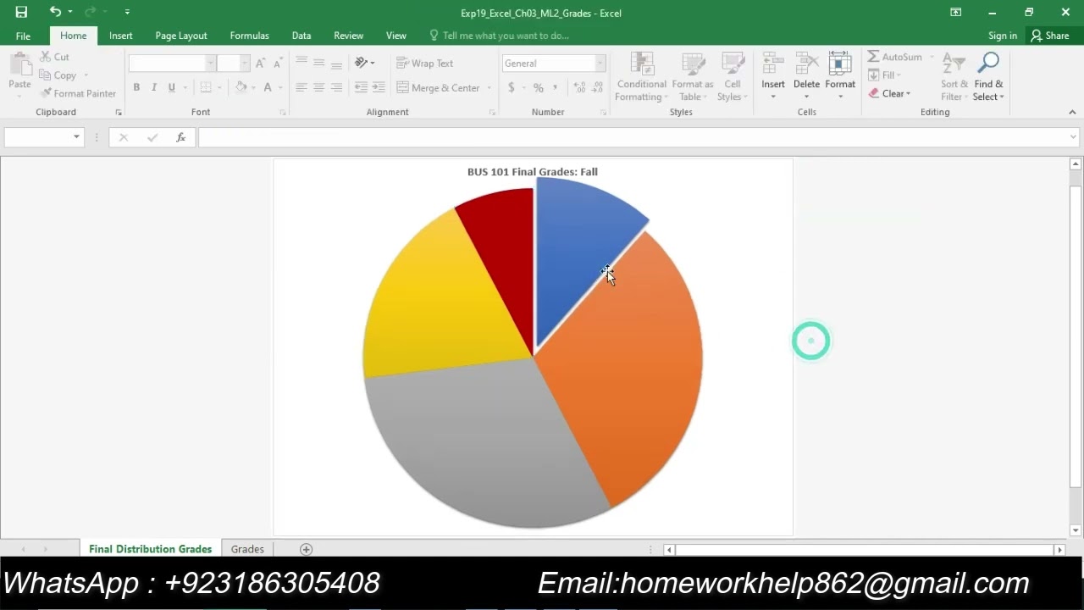The height and width of the screenshot is (610, 1084).
Task: Apply fill color to cells
Action: [x=241, y=87]
